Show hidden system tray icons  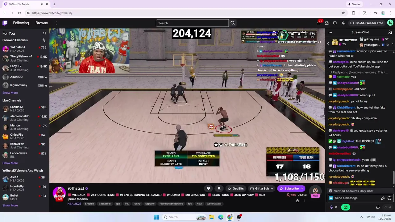coord(362,217)
